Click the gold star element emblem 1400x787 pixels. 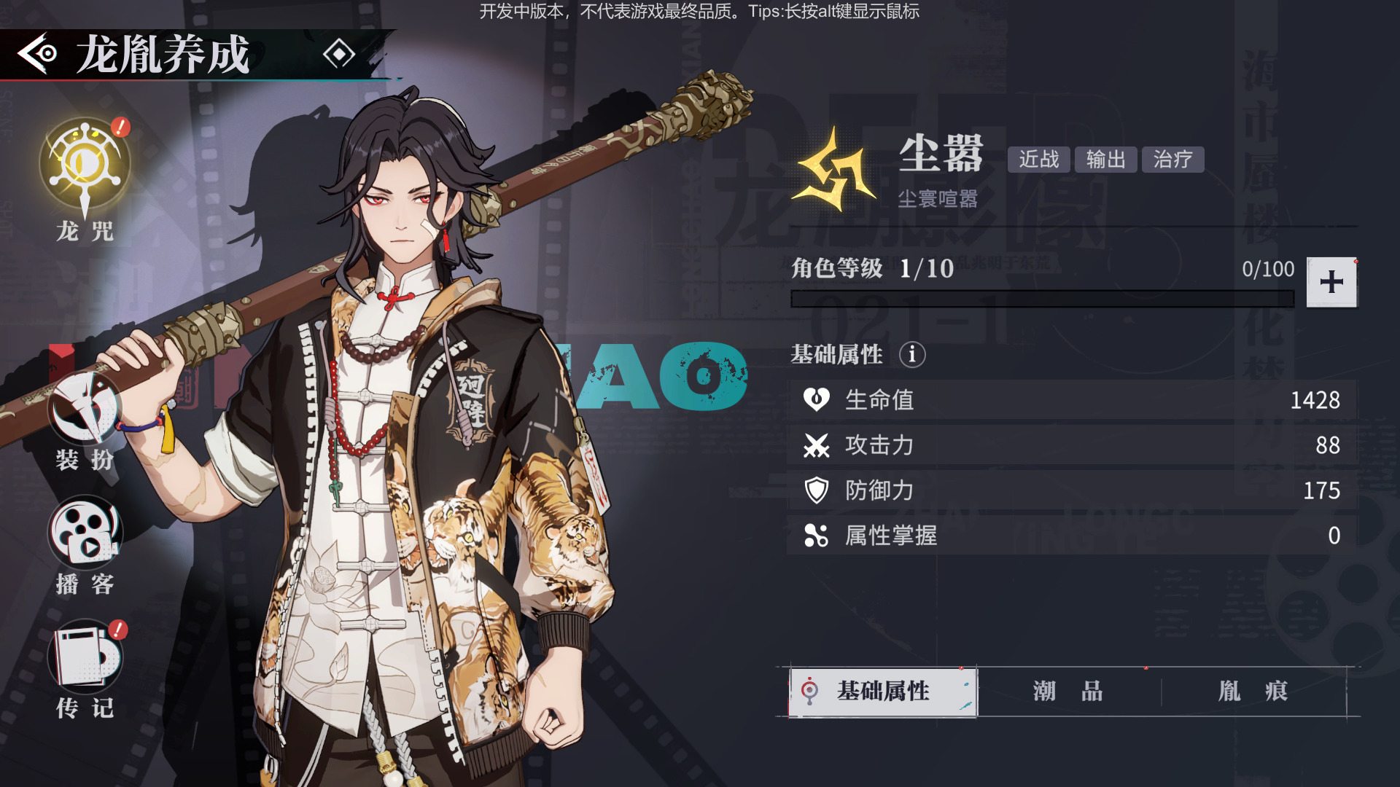coord(833,171)
